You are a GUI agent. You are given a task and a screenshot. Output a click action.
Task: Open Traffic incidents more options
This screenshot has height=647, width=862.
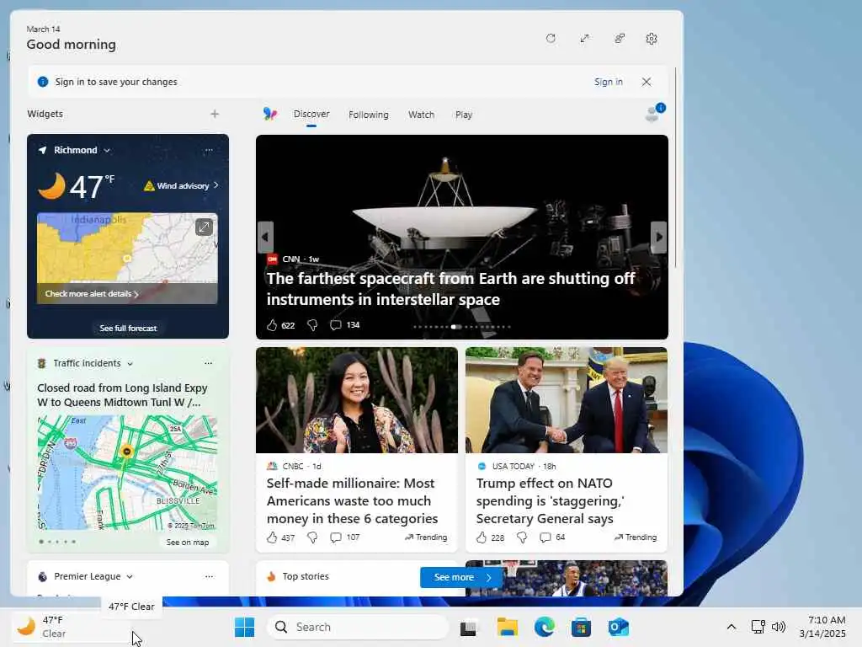click(209, 363)
